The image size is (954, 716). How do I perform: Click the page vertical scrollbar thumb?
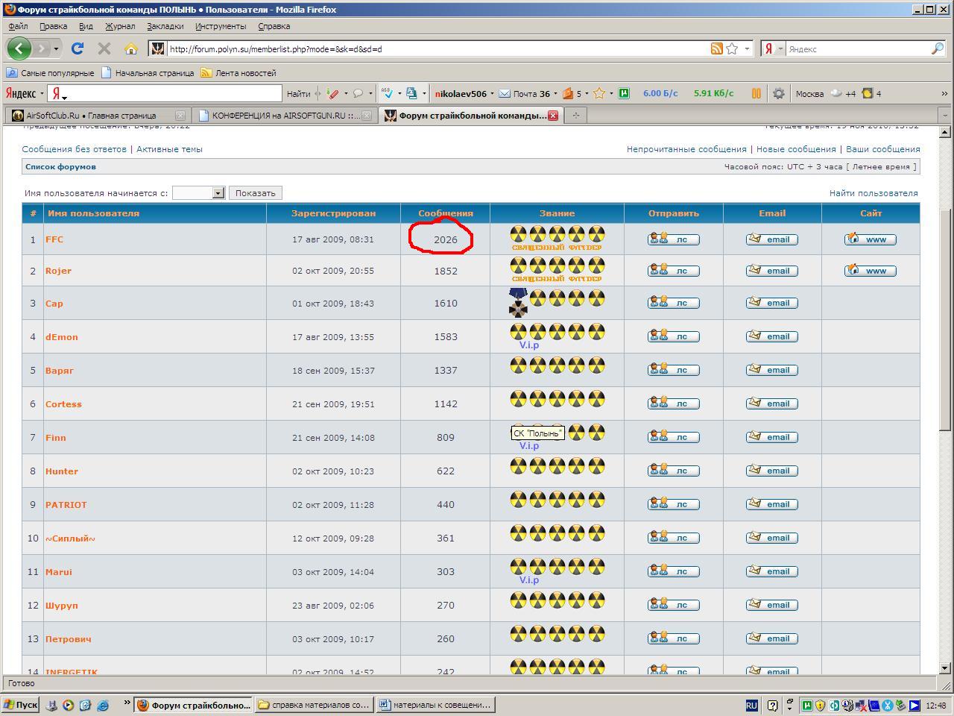(x=945, y=283)
